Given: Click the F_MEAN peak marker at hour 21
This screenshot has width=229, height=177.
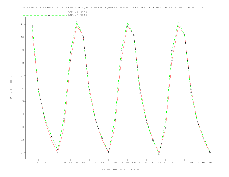Looking at the screenshot, I should coord(77,22).
